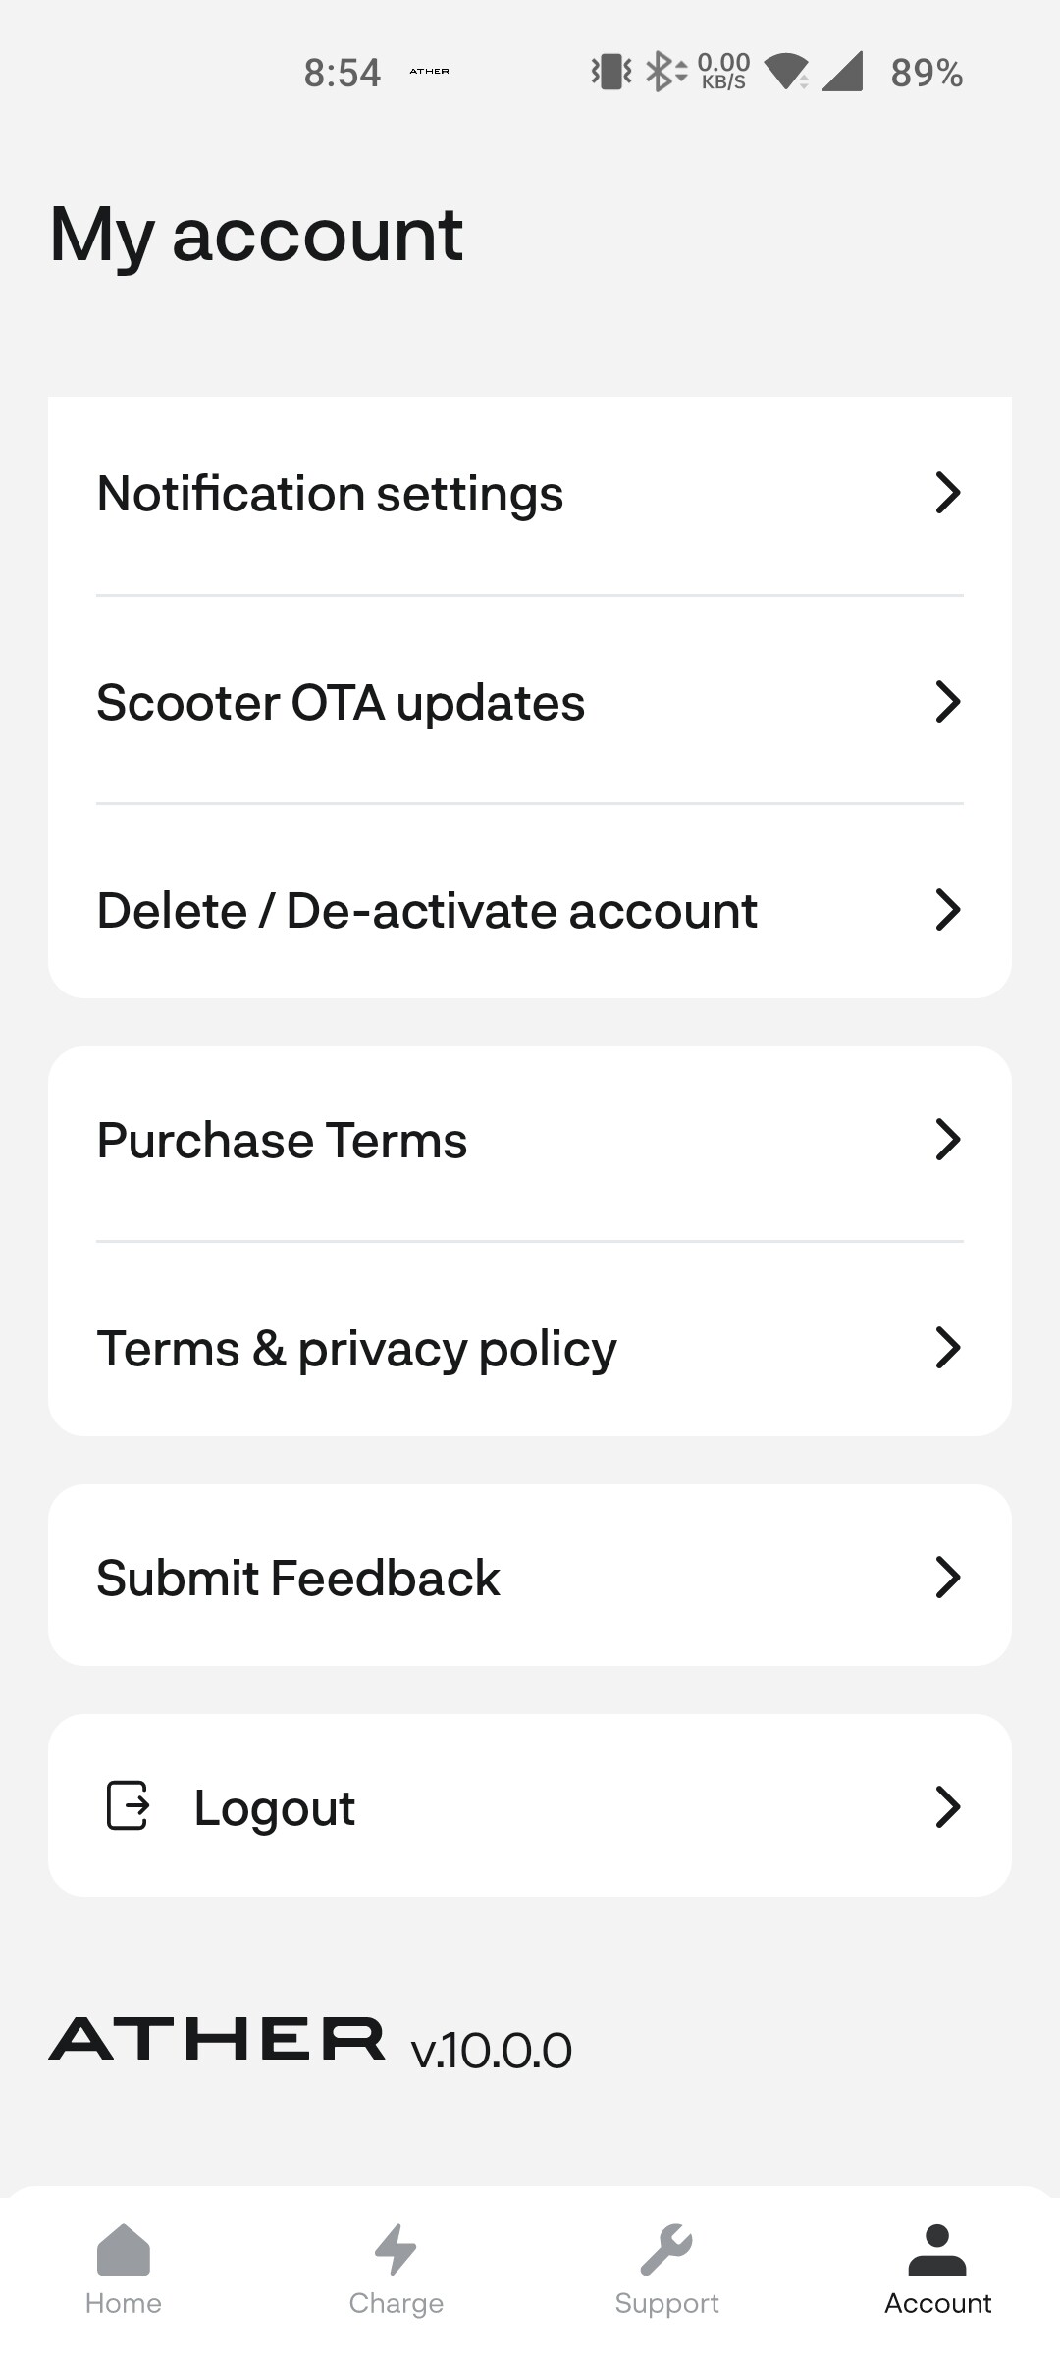Tap the Home icon in bottom navigation
This screenshot has width=1060, height=2356.
(x=124, y=2249)
